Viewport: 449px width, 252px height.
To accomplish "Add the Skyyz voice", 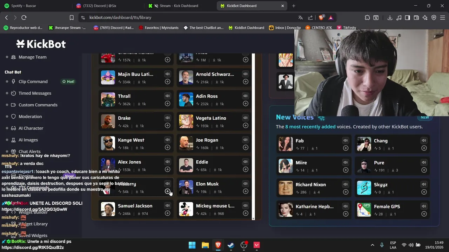I will [x=424, y=192].
